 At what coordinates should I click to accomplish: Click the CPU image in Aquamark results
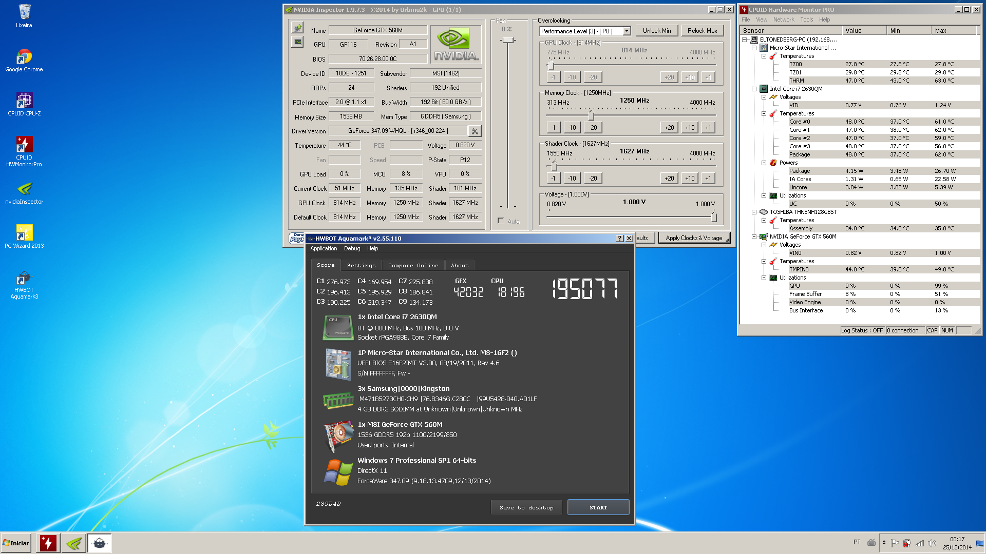337,327
